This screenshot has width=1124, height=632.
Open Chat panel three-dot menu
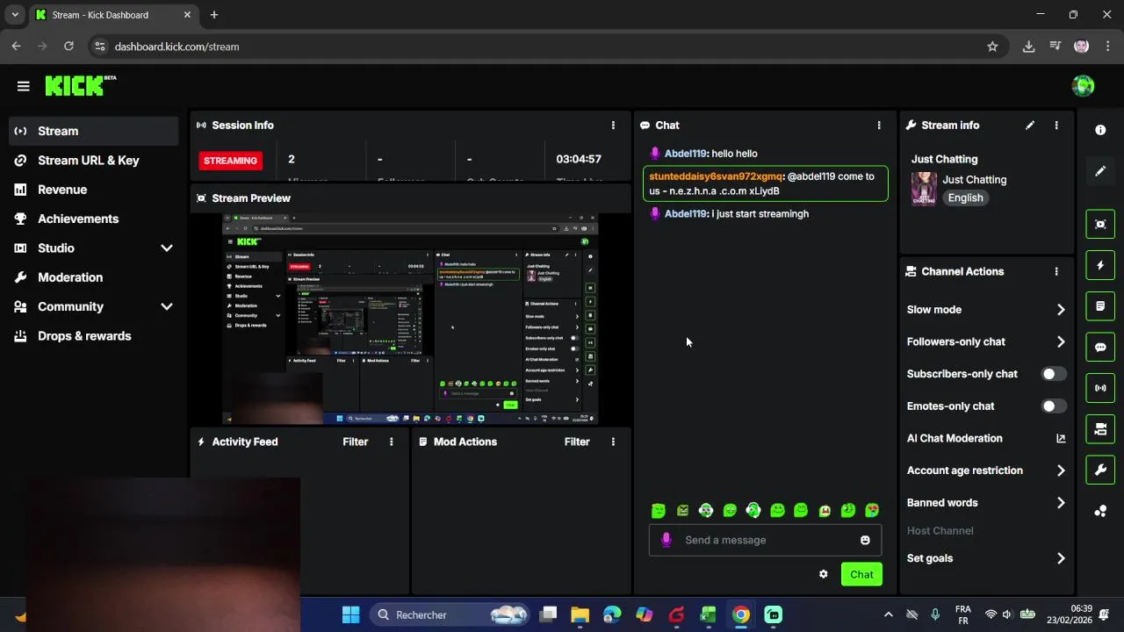coord(879,126)
